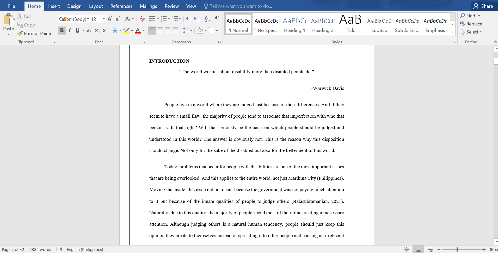Apply the No Spacing style
The image size is (498, 253).
pyautogui.click(x=266, y=24)
